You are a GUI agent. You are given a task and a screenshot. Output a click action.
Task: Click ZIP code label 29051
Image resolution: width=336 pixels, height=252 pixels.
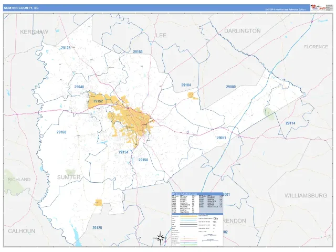221,138
